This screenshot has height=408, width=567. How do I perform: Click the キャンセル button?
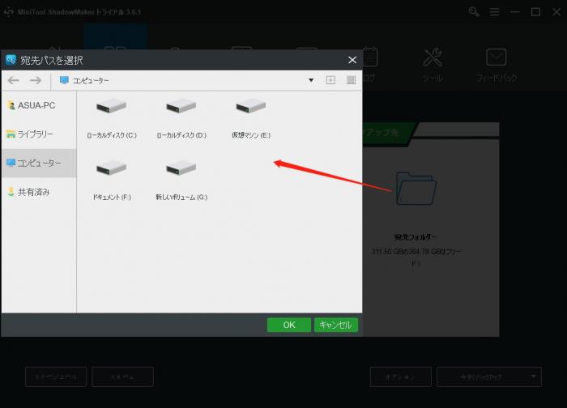point(336,325)
